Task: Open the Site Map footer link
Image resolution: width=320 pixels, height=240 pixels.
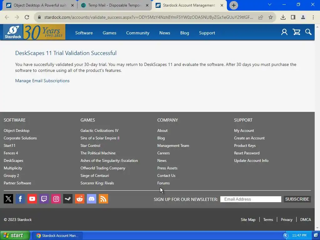Action: [248, 220]
